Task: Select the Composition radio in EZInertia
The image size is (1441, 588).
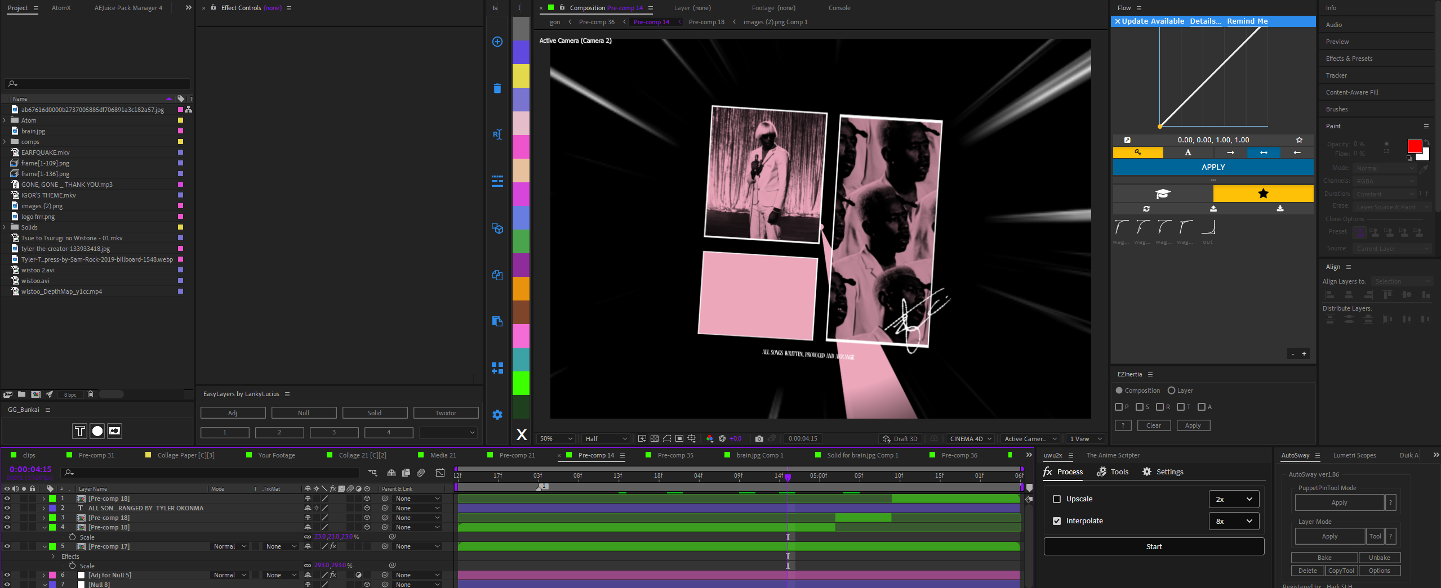Action: point(1119,390)
